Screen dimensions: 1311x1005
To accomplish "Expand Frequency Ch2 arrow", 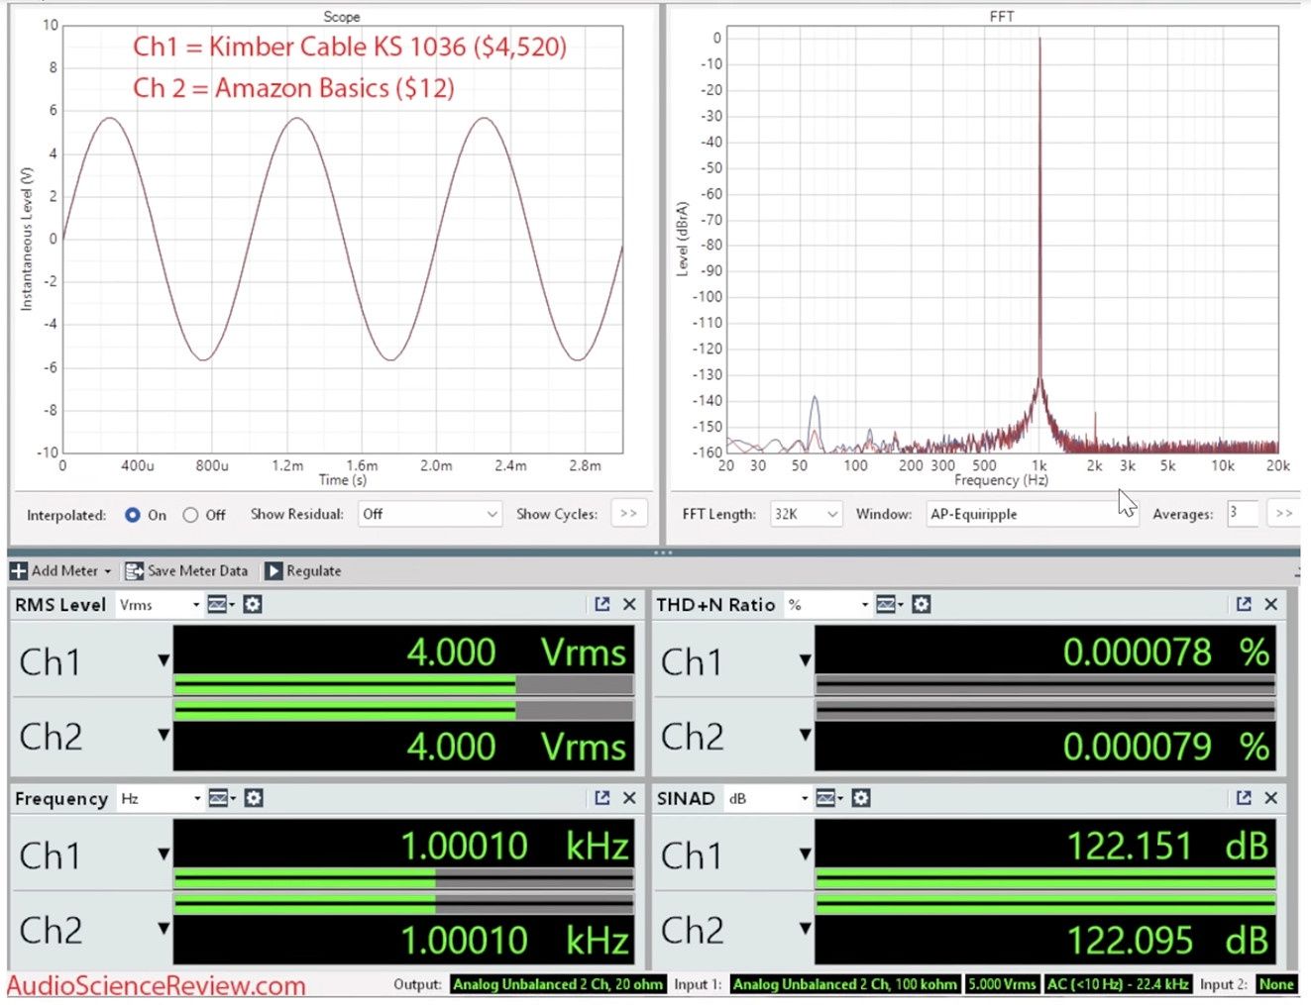I will (164, 929).
